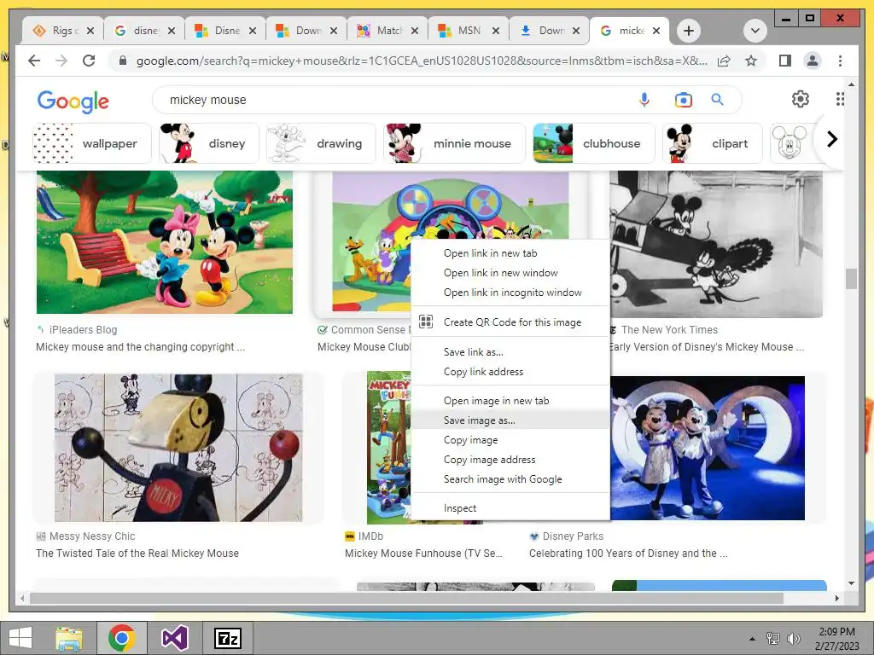Click the Chrome taskbar icon
Screen dimensions: 874x655
[121, 638]
